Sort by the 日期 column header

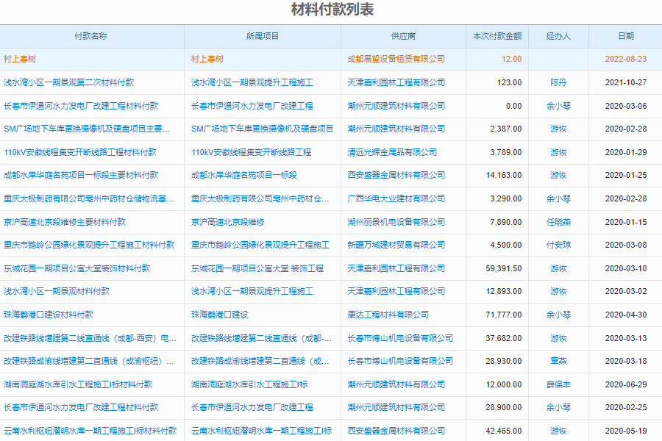(626, 36)
